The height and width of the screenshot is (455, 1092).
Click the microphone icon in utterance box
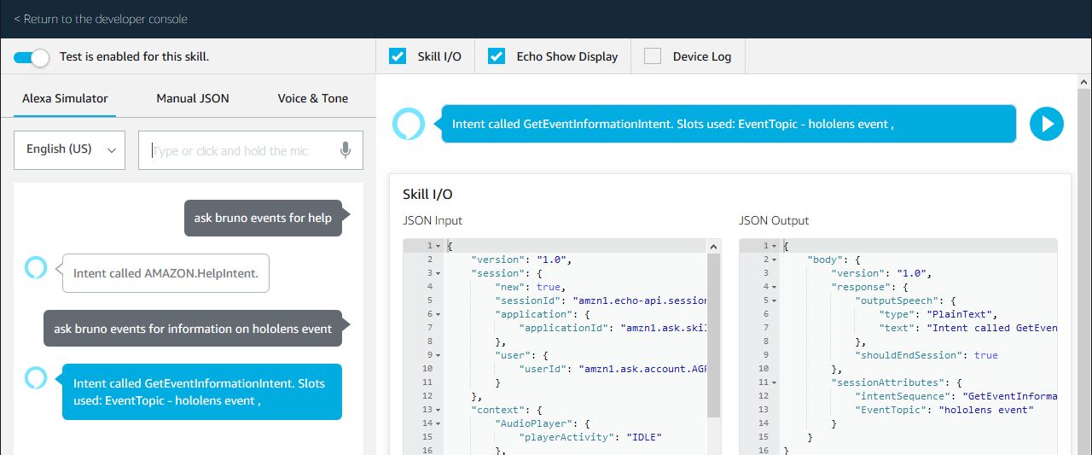pyautogui.click(x=346, y=150)
